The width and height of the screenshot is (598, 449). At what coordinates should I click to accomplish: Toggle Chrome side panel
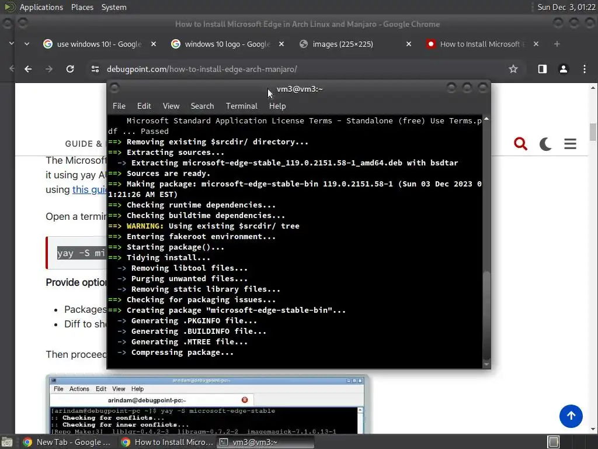click(542, 69)
